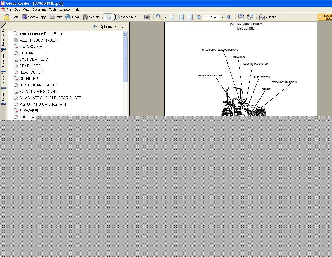
Task: Go to PISTON AND CRANKSHAFT bookmark
Action: click(x=43, y=104)
